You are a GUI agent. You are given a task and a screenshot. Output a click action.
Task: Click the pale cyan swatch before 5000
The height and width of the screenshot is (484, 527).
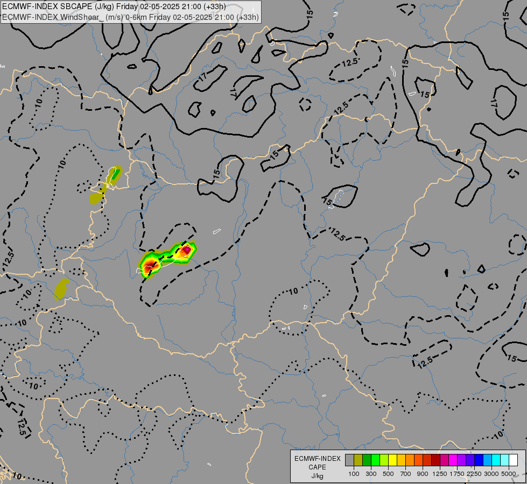[505, 460]
